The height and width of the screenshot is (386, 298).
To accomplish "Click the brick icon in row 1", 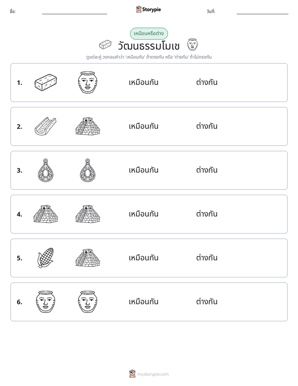I will point(45,82).
